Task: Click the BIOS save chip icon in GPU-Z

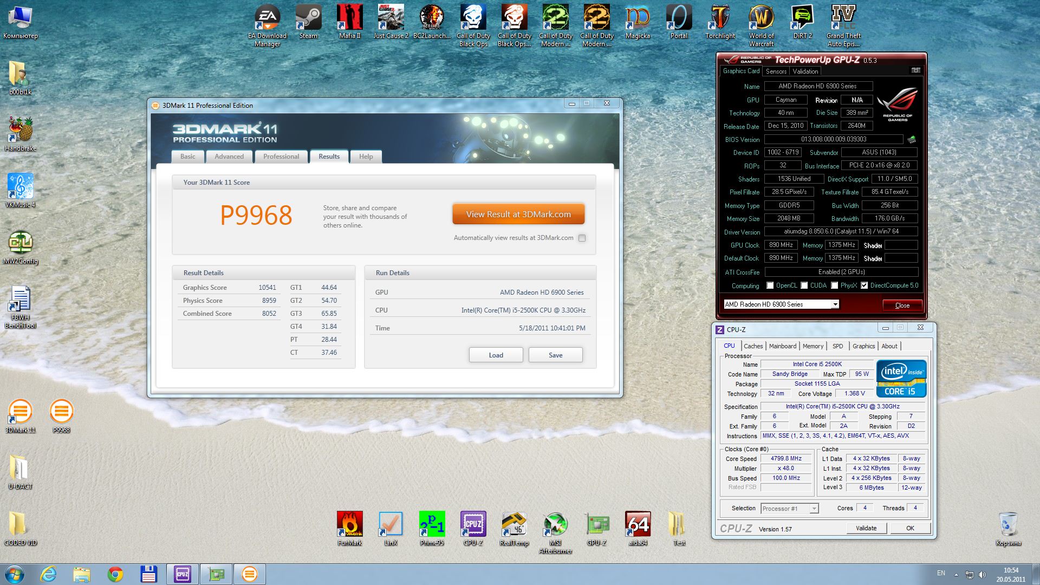Action: click(x=912, y=139)
